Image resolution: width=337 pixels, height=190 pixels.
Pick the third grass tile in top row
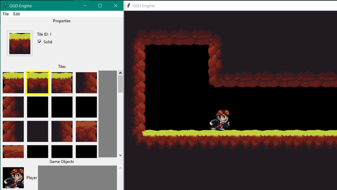[62, 83]
